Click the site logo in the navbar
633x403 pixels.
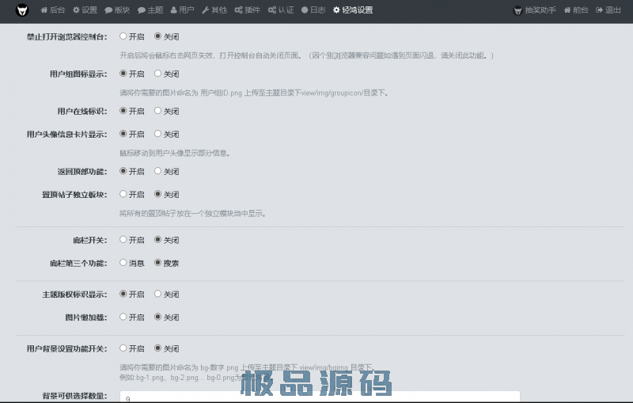[x=22, y=10]
